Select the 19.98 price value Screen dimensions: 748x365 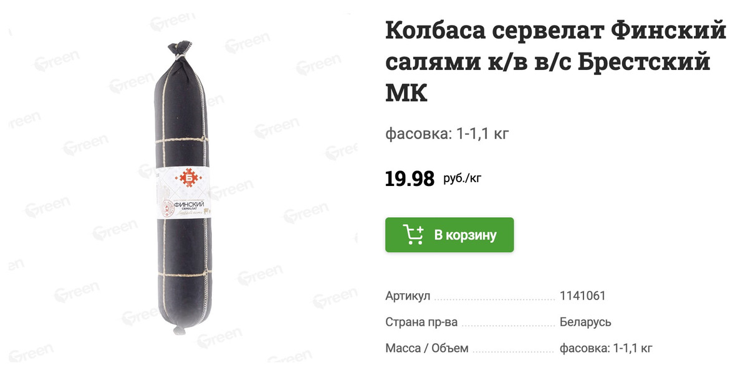click(x=410, y=179)
